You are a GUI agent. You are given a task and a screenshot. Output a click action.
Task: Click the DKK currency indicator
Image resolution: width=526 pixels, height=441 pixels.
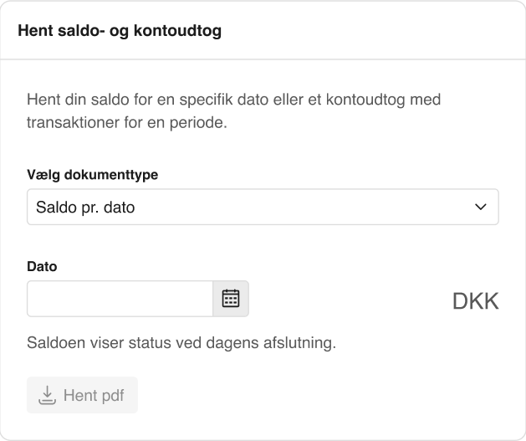coord(475,301)
